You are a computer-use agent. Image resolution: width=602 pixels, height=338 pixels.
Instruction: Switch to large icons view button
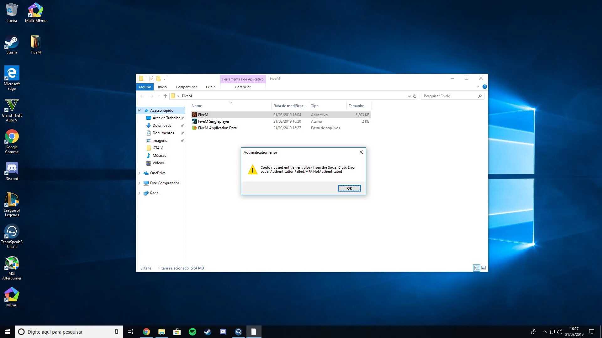tap(483, 268)
